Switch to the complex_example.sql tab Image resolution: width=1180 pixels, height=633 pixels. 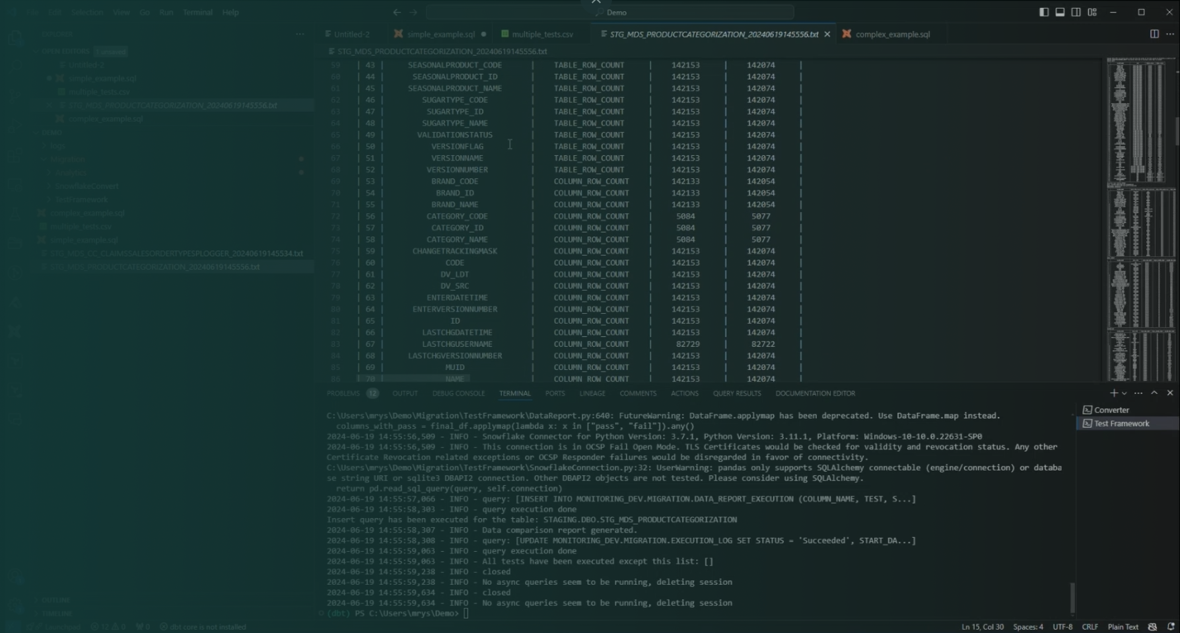[x=892, y=34]
